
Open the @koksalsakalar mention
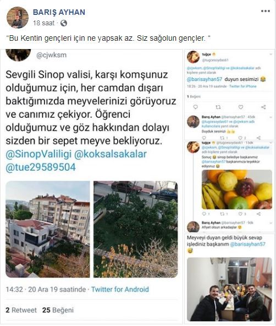click(x=111, y=154)
